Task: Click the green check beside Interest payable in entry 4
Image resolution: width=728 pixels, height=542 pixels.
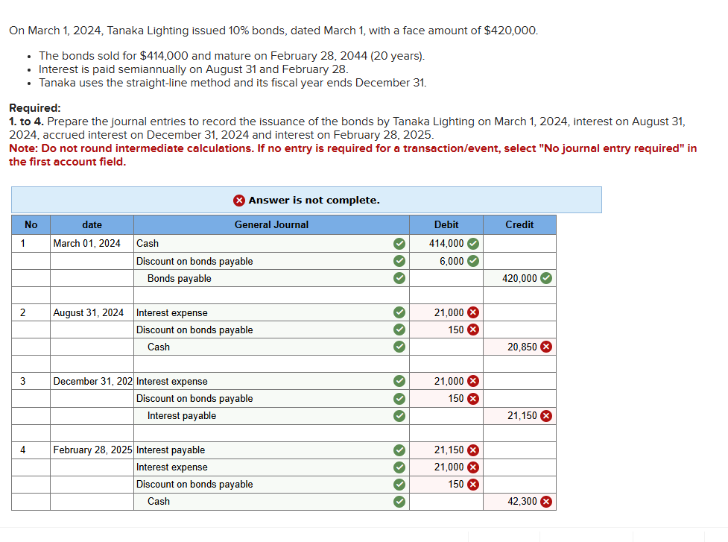Action: [399, 450]
